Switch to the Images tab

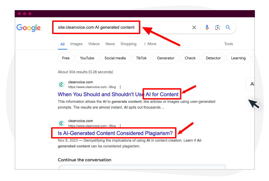click(76, 44)
